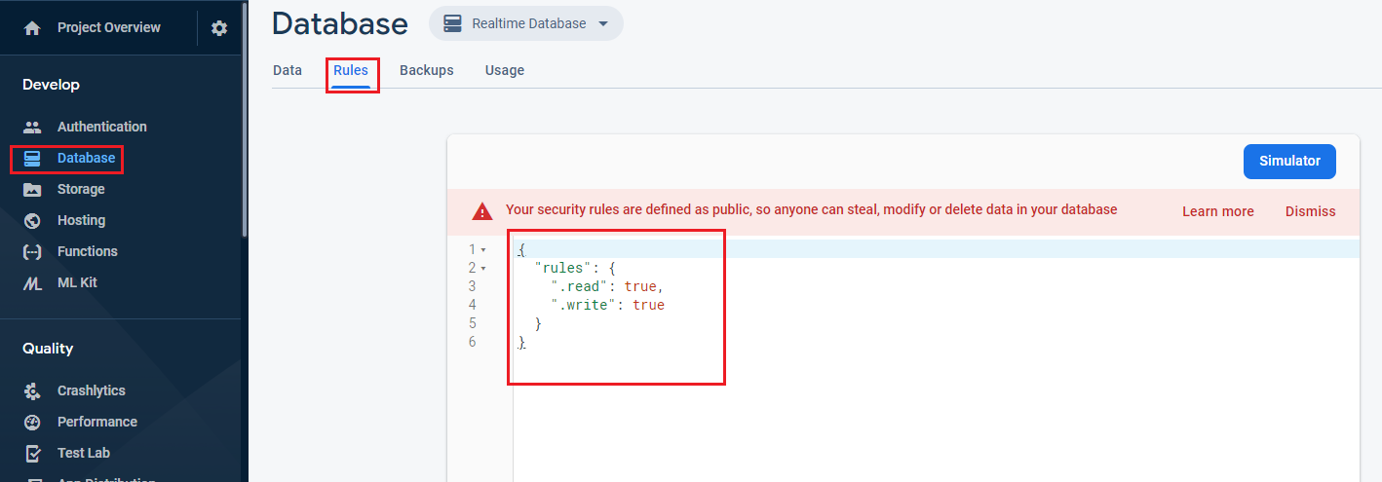Collapse code fold arrow on line 1

(x=483, y=250)
